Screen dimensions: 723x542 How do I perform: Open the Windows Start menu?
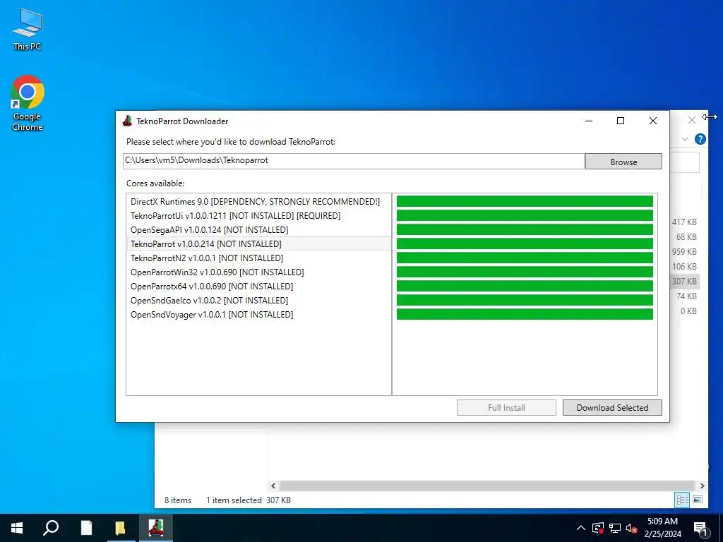pyautogui.click(x=17, y=528)
